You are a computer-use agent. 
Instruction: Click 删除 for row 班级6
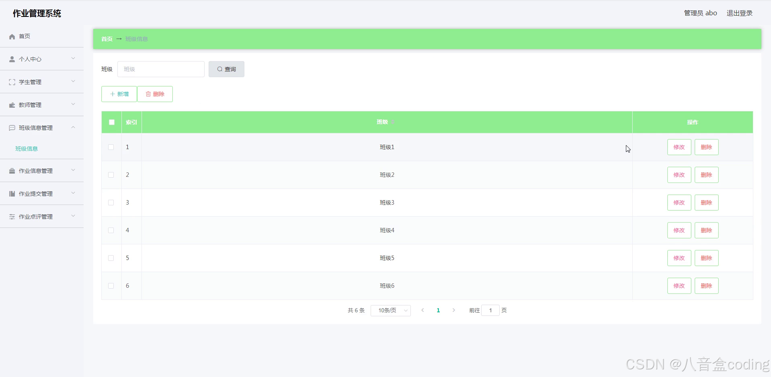[x=706, y=286]
